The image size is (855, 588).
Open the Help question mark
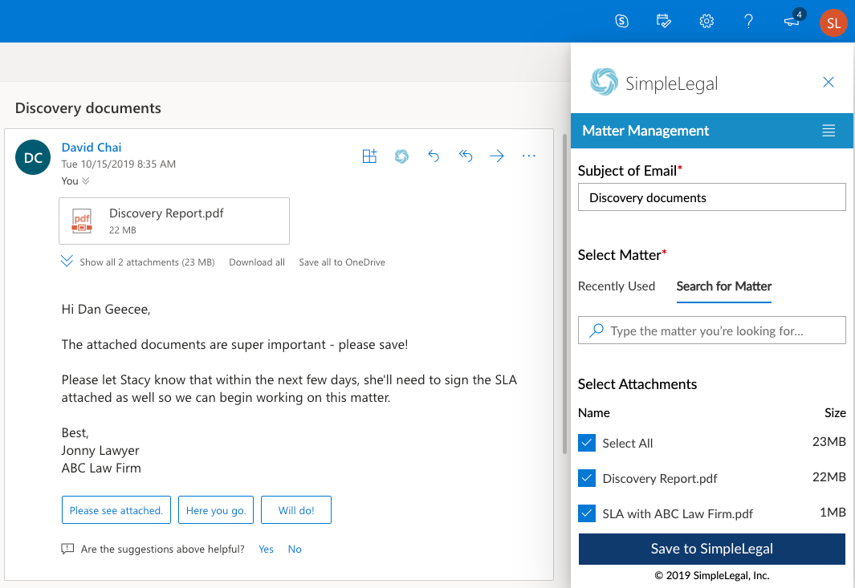point(749,21)
